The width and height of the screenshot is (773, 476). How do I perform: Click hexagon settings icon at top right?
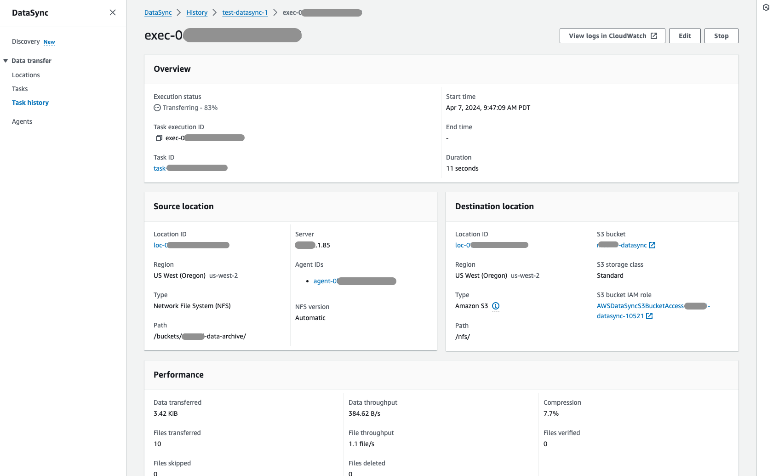[x=766, y=7]
